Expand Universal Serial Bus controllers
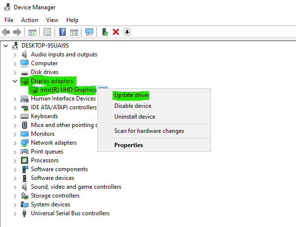This screenshot has width=296, height=227. tap(15, 214)
